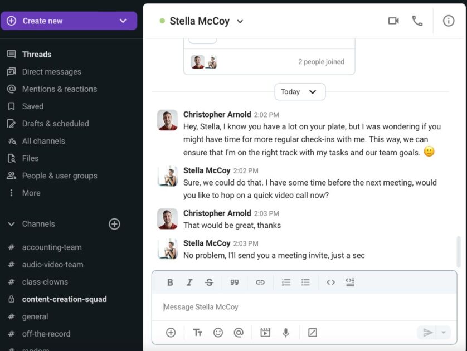
Task: Switch to the general channel
Action: coord(36,316)
